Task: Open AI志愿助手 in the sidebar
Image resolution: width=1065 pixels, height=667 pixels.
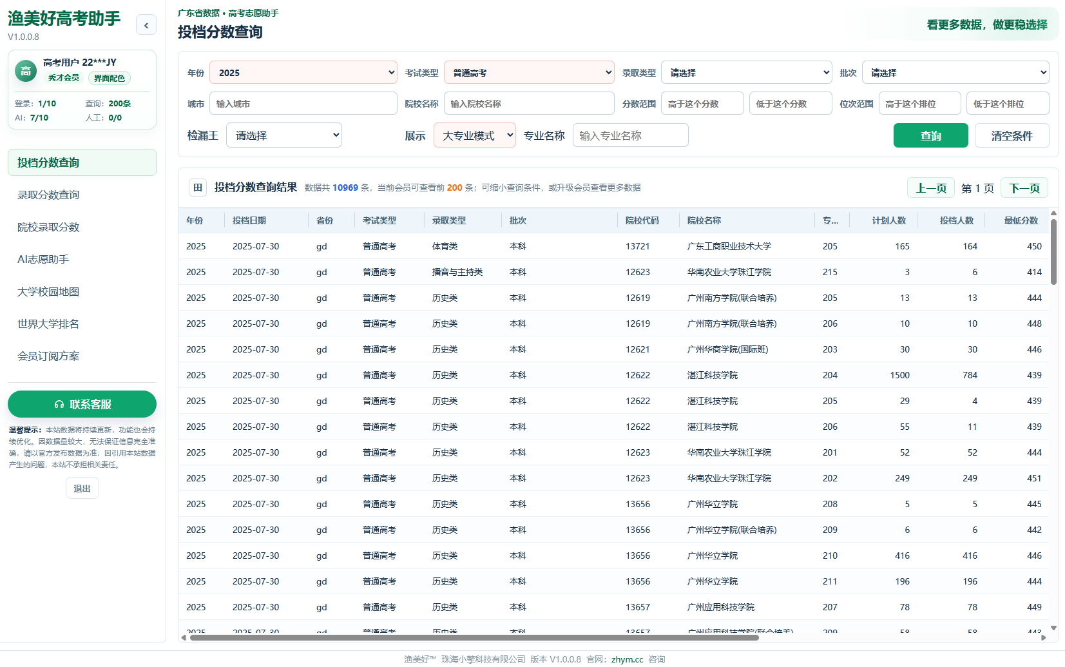Action: click(82, 259)
